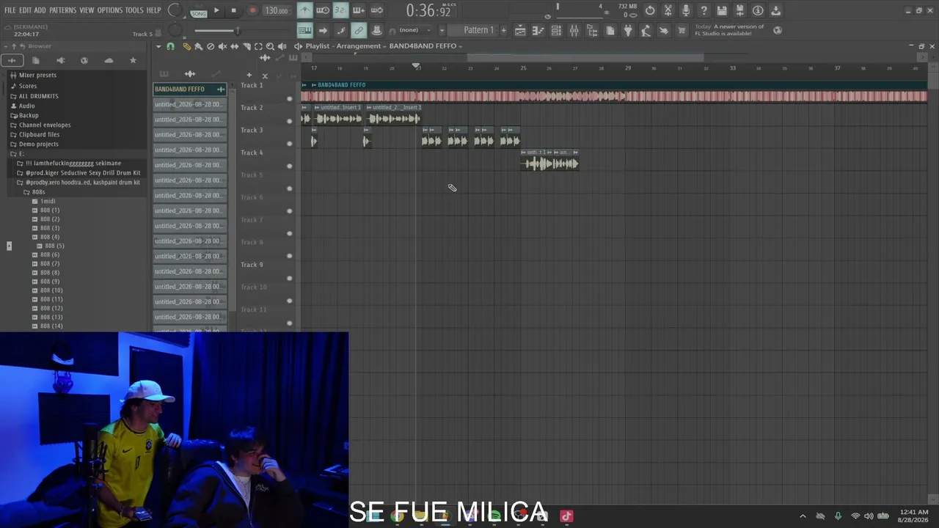Open the Windows volume tray icon
Viewport: 939px width, 528px height.
click(869, 516)
